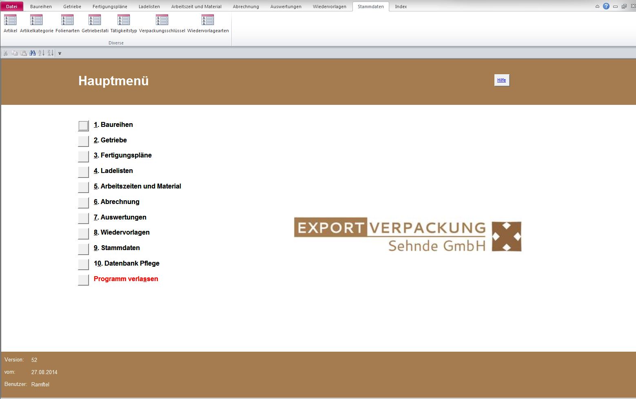
Task: Click the '3. Fertigungspläne' menu label
Action: pos(123,155)
